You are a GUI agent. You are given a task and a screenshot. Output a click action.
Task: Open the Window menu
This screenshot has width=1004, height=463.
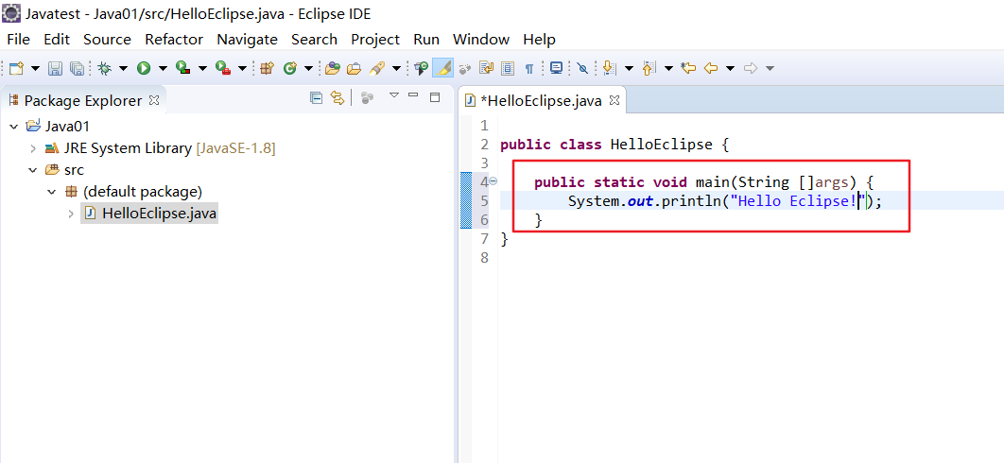coord(481,39)
